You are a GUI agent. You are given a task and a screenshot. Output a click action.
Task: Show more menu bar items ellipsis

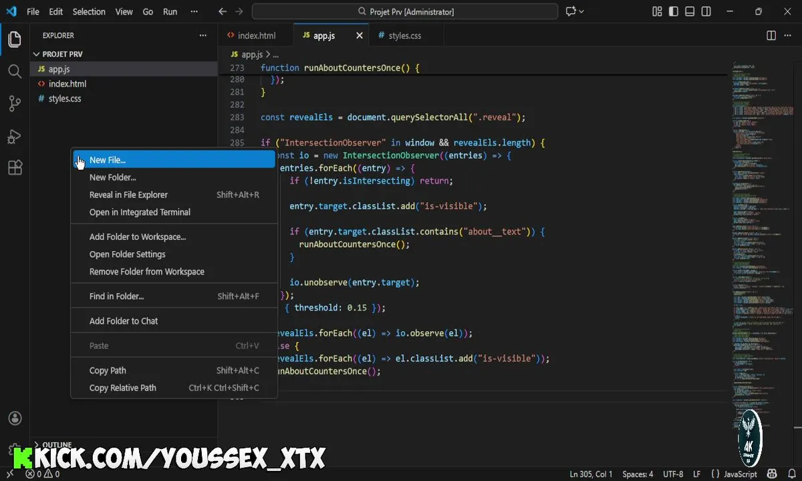[194, 11]
